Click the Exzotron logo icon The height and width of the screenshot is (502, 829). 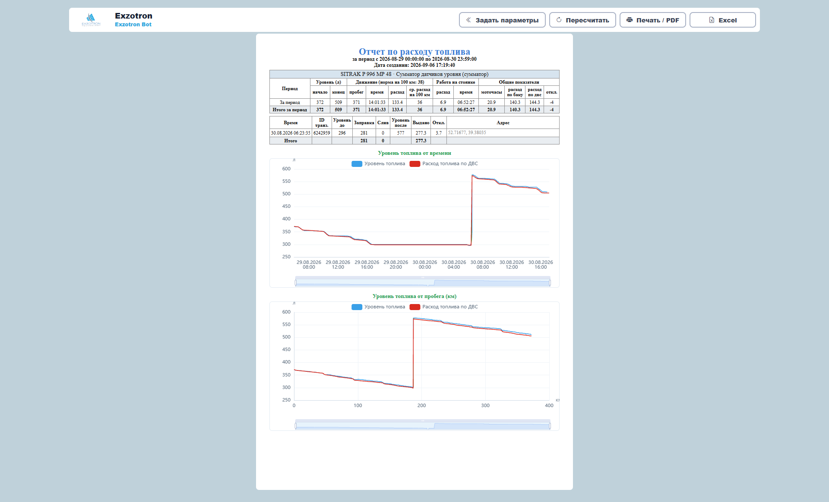click(91, 19)
